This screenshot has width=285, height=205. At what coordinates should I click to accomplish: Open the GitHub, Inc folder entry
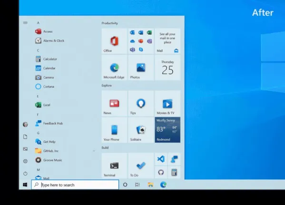(x=47, y=151)
